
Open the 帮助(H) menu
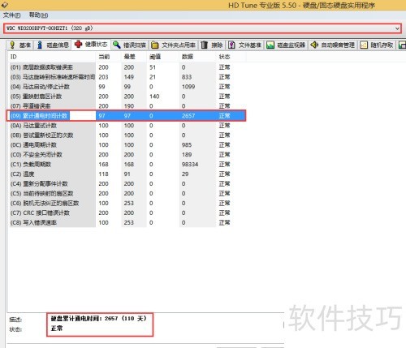coord(38,15)
